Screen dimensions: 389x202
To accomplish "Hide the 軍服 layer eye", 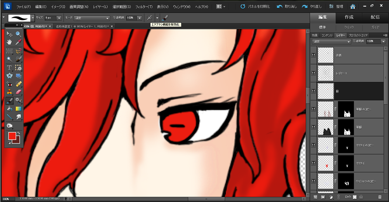I will [313, 127].
